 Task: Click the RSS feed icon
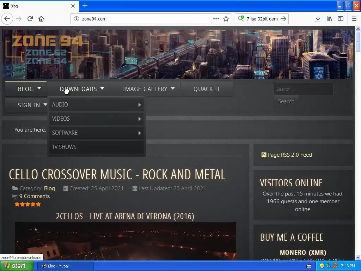[x=264, y=155]
